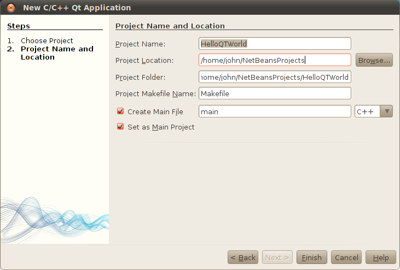Click the Project Name text field
Screen dimensions: 400x270
(275, 44)
